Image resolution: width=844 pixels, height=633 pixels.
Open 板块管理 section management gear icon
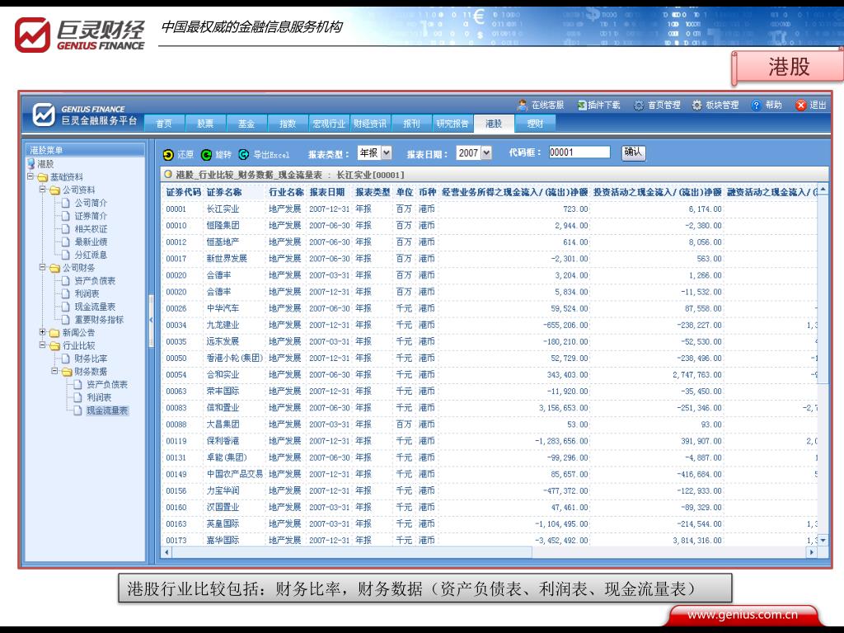coord(697,105)
